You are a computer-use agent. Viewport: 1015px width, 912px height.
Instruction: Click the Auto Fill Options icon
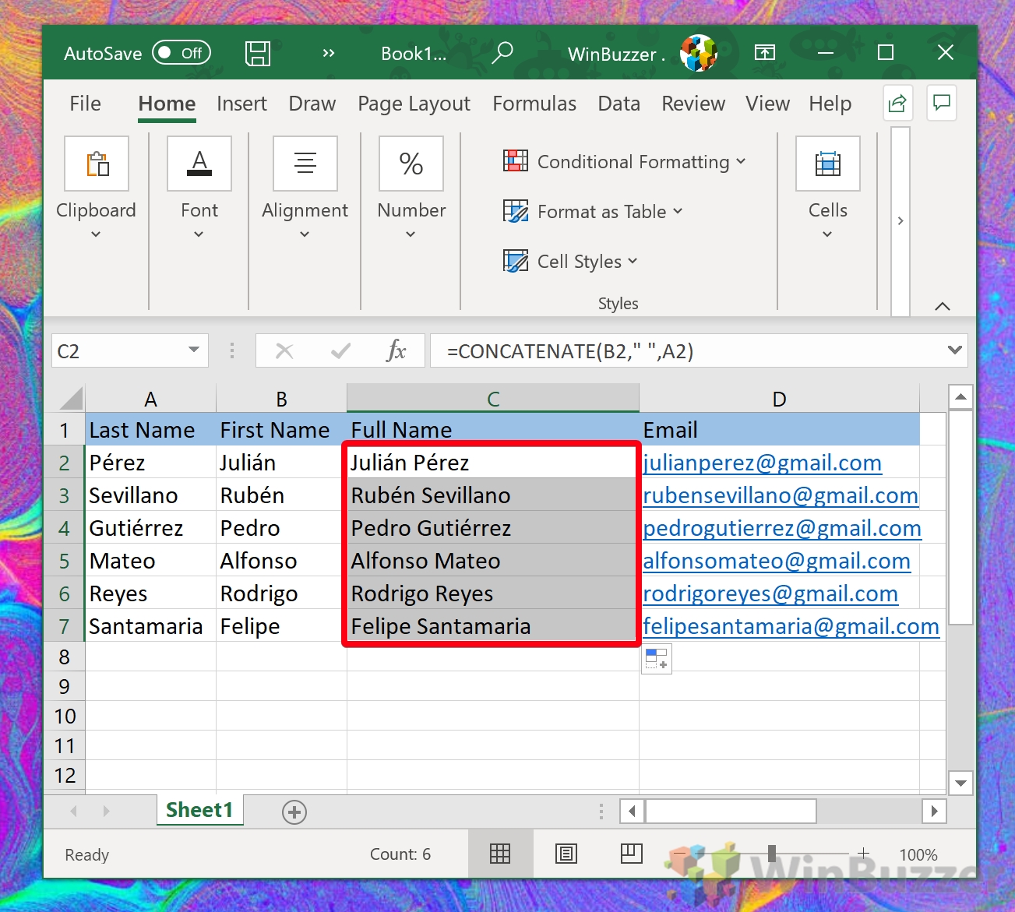point(656,659)
